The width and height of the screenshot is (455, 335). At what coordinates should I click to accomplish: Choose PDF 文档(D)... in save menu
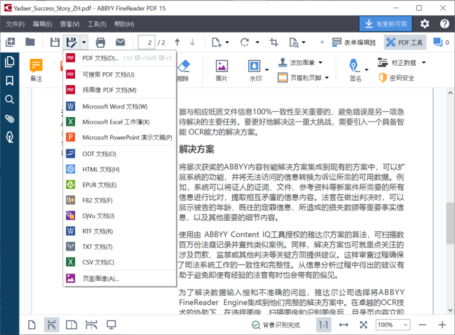click(x=120, y=58)
